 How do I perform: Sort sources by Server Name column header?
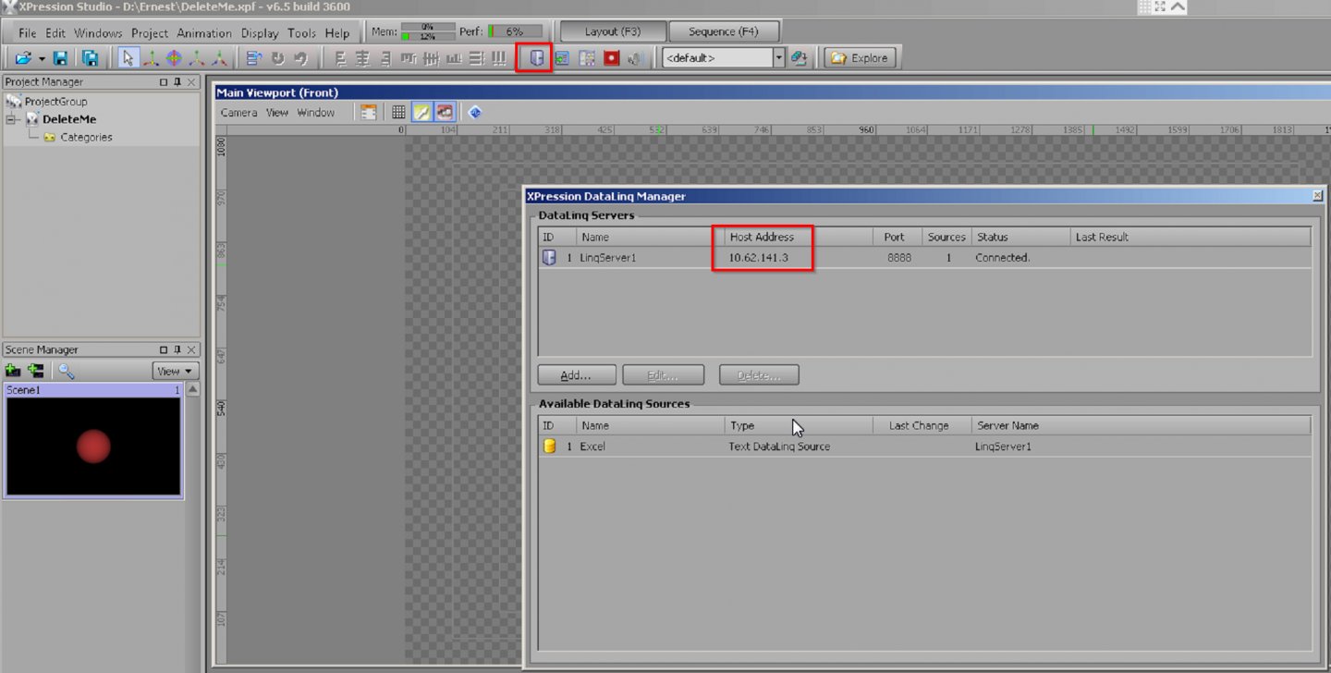(x=1141, y=425)
